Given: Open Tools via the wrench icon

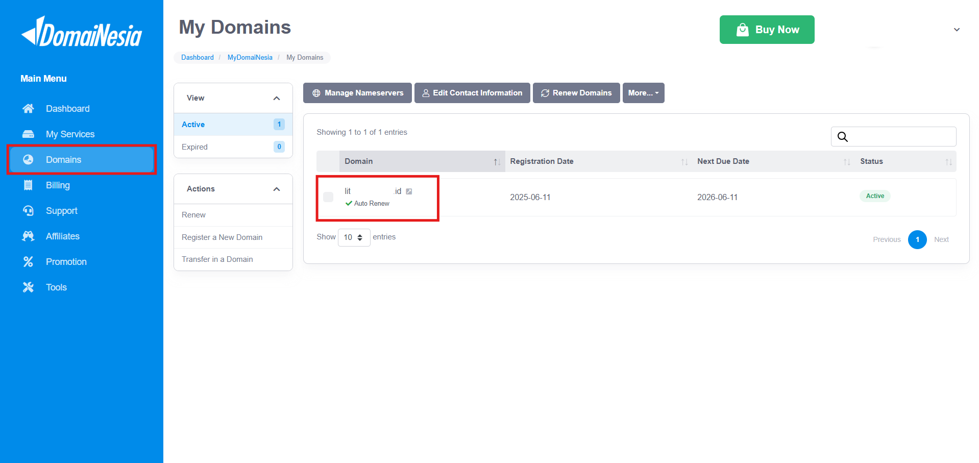Looking at the screenshot, I should [29, 287].
